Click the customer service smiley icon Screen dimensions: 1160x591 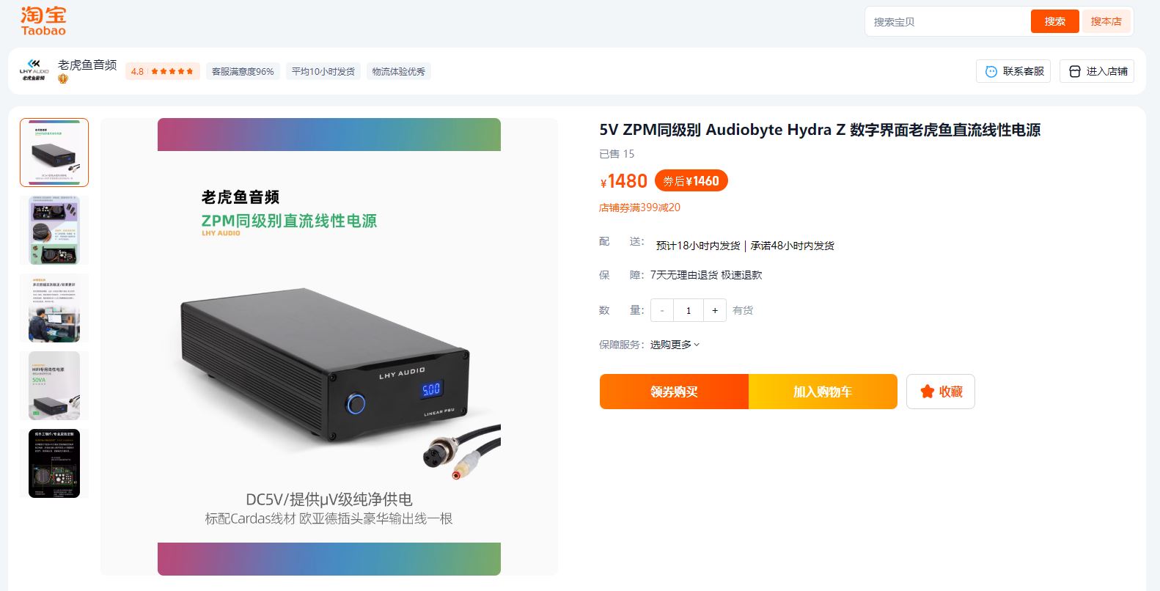(x=991, y=71)
